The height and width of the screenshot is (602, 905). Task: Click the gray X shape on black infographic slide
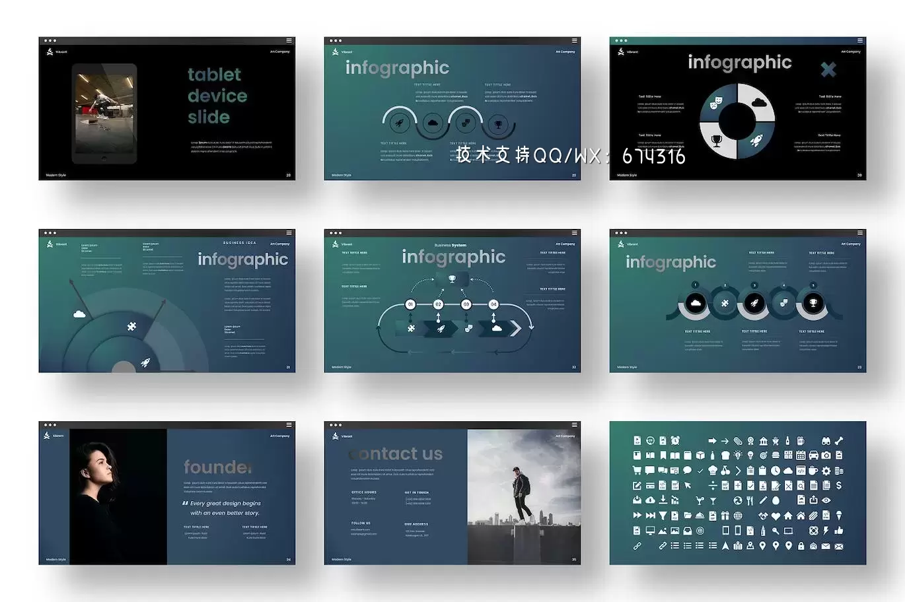point(828,69)
